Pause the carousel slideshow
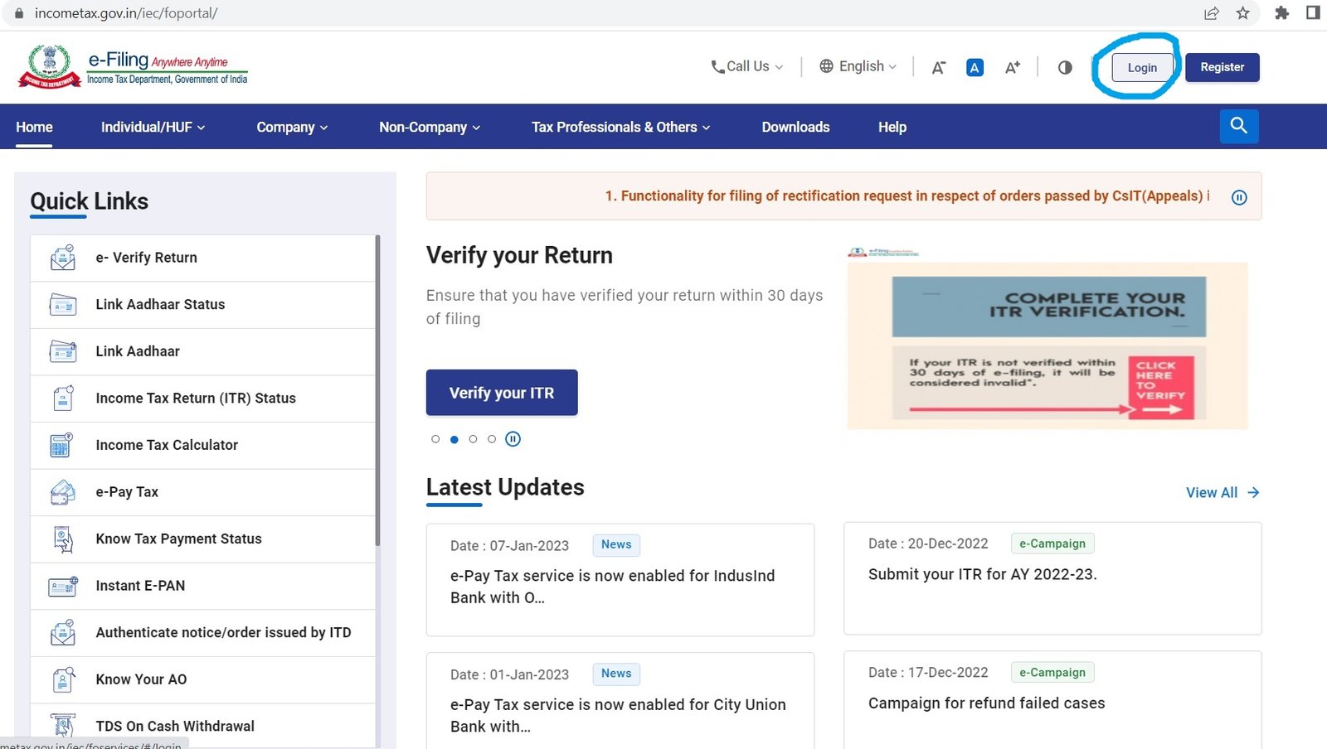 click(x=513, y=439)
